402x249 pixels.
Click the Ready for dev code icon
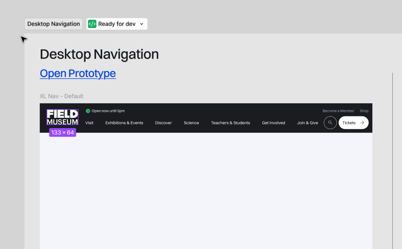click(92, 24)
